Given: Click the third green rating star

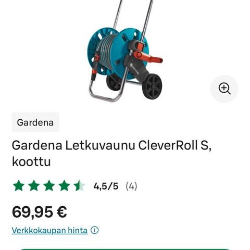Looking at the screenshot, I should coord(49,186).
